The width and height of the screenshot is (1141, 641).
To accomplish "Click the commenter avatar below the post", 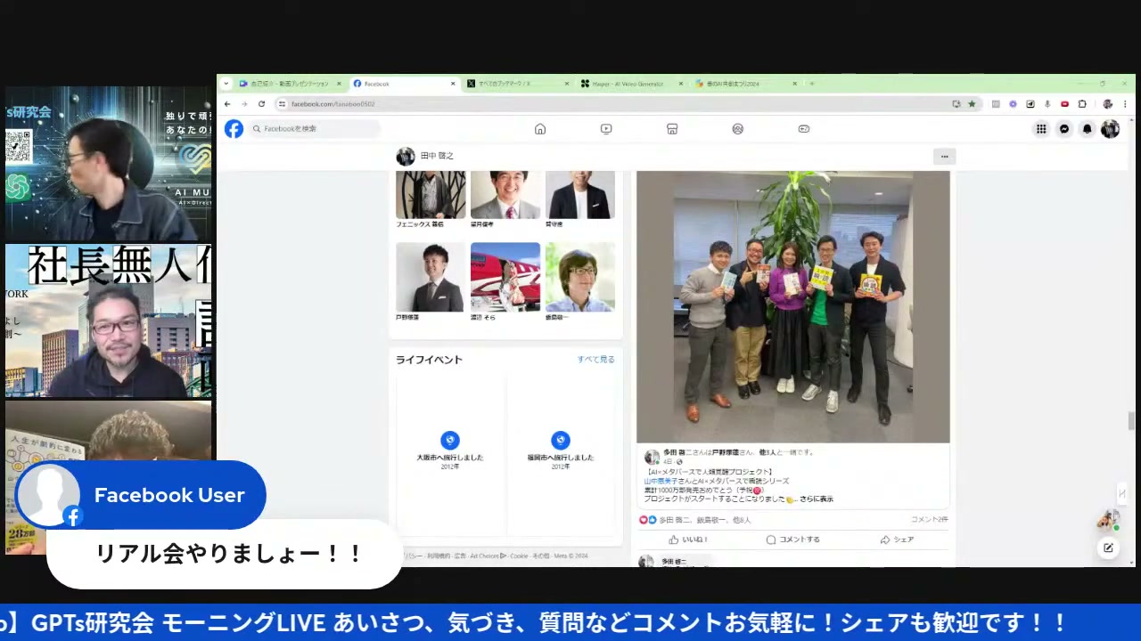I will [x=646, y=562].
